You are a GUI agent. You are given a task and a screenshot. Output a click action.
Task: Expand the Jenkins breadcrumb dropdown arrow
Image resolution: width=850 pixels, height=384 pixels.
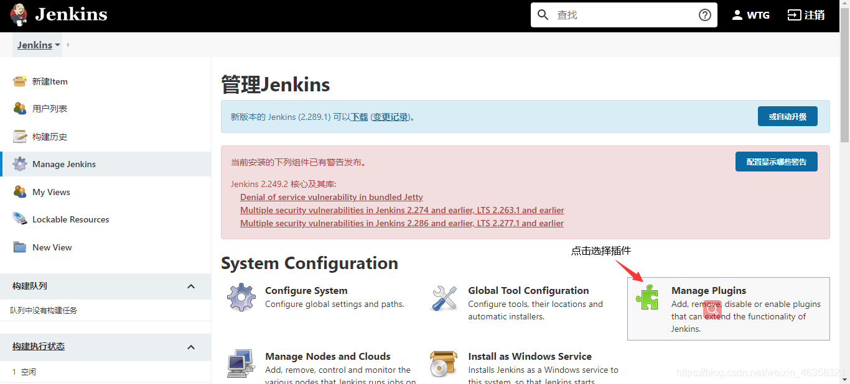point(58,45)
